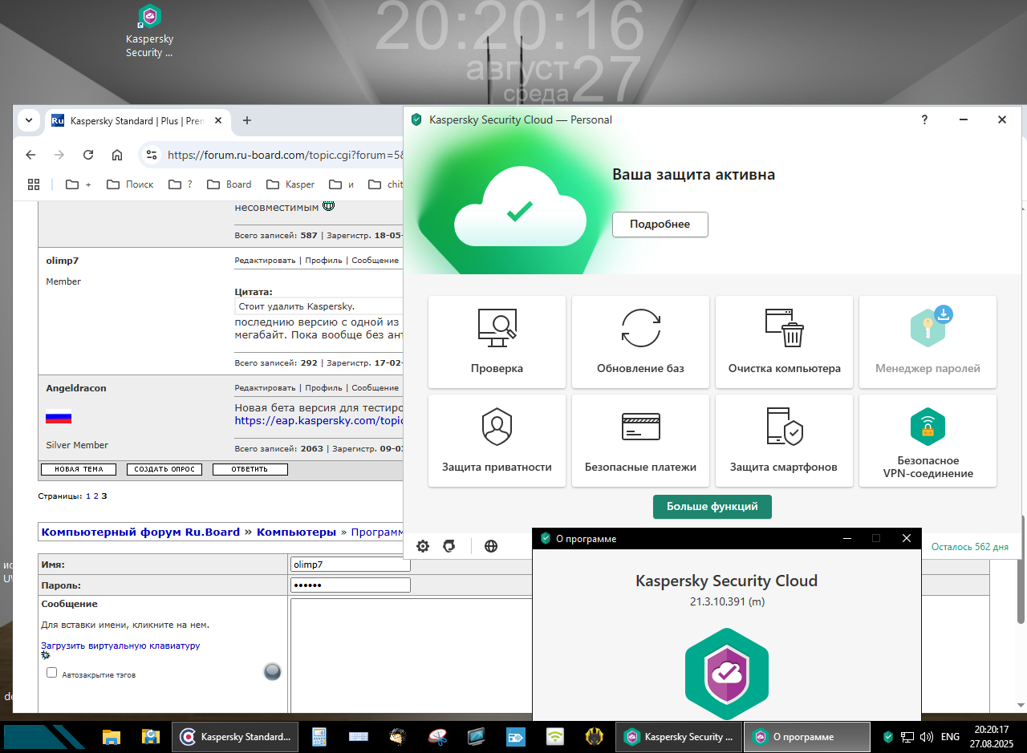This screenshot has height=753, width=1027.
Task: Go back in the browser
Action: 30,155
